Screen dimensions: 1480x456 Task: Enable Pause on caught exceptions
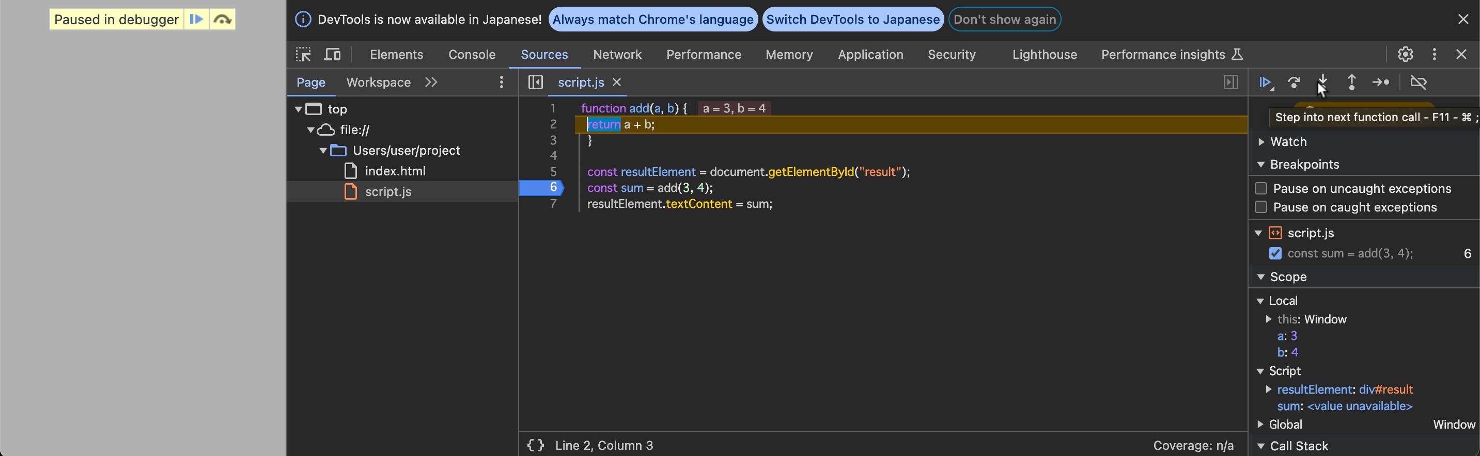click(1261, 207)
